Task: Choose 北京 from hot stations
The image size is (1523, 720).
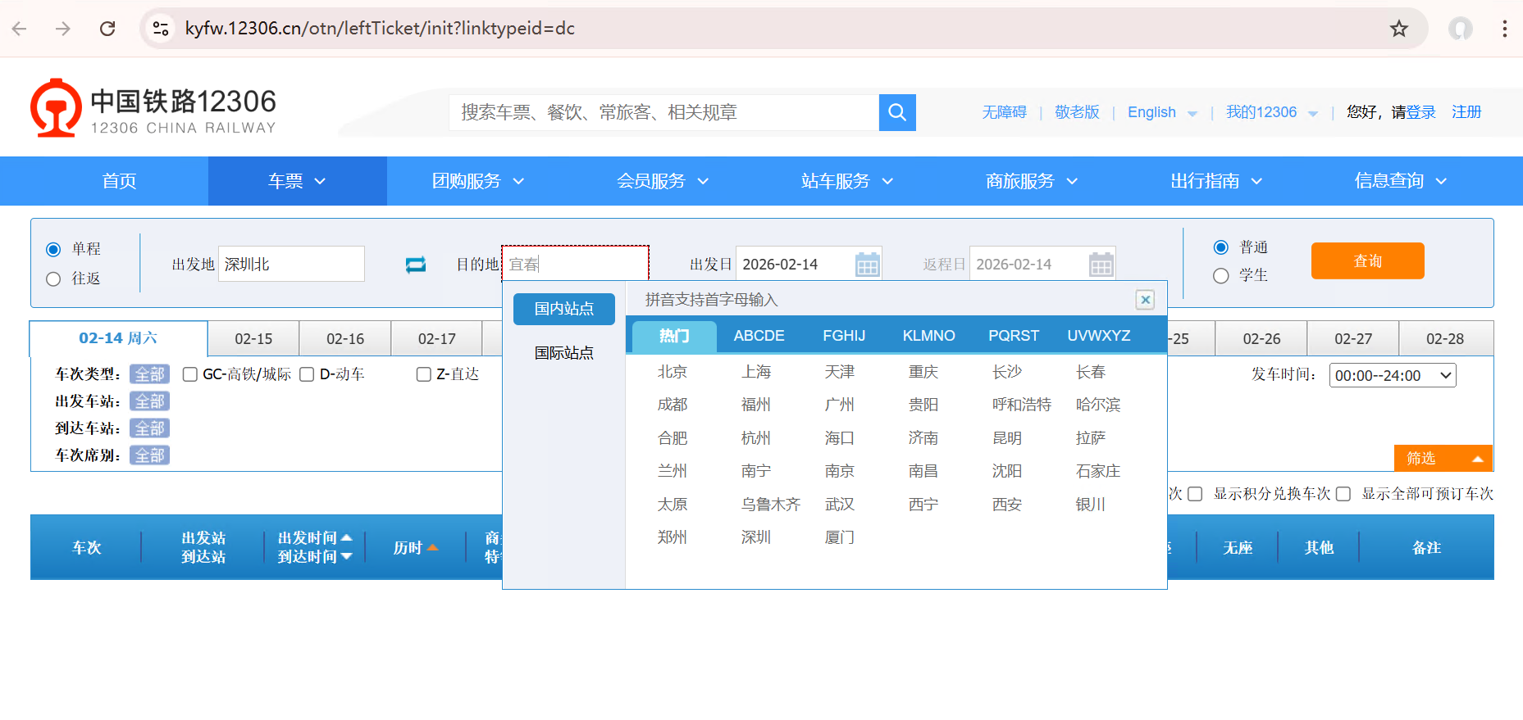Action: pos(673,372)
